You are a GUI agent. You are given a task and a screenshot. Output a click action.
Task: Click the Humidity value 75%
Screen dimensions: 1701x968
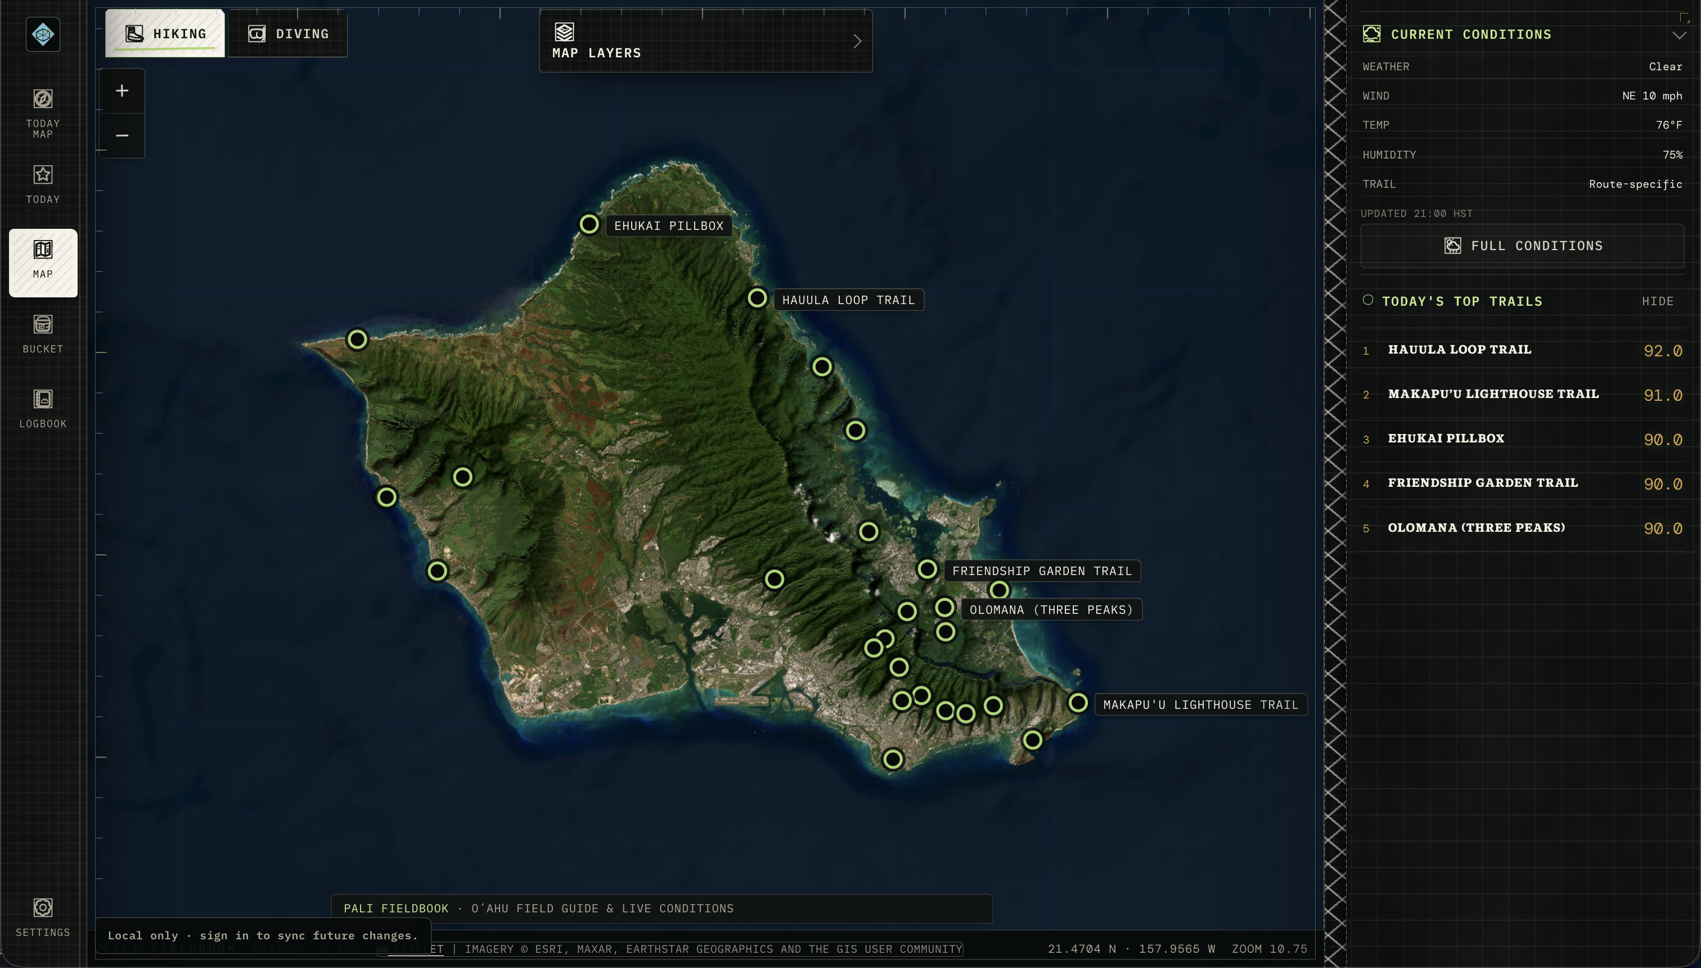(x=1672, y=155)
